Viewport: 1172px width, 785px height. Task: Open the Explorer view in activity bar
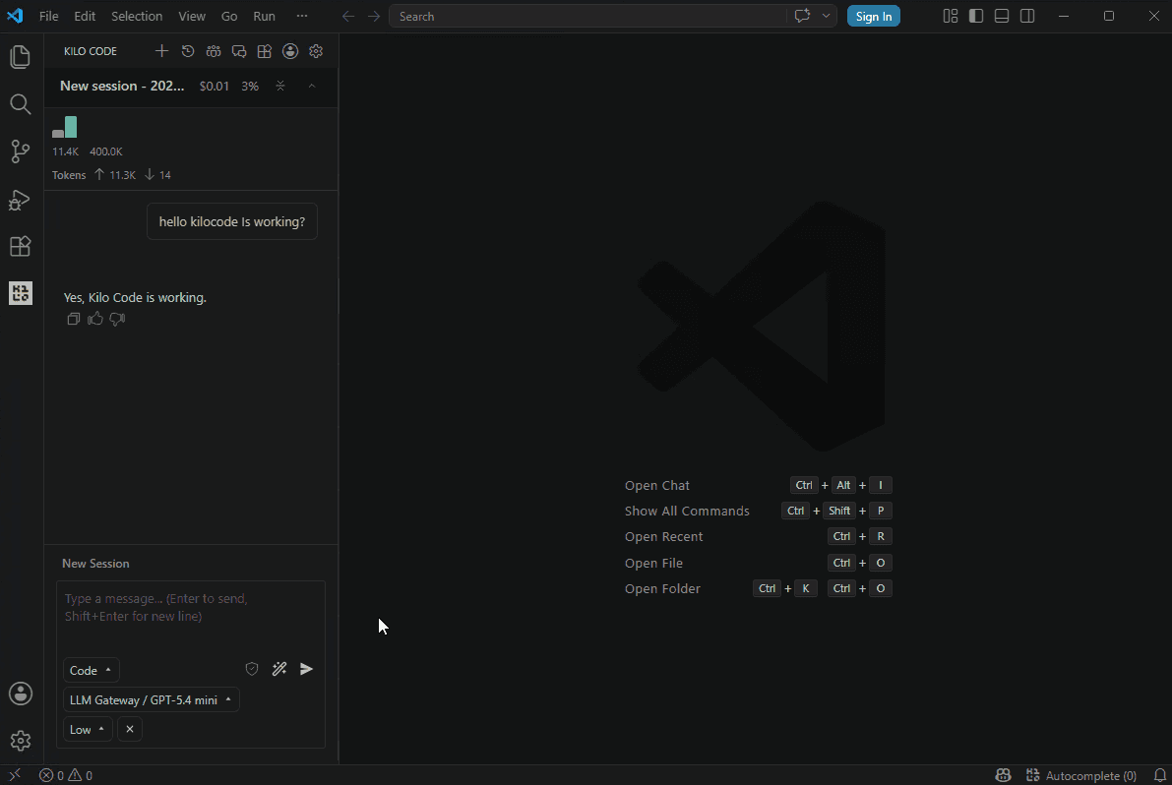21,57
